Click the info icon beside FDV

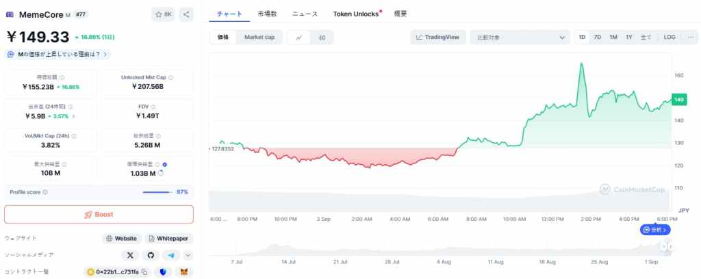pyautogui.click(x=153, y=107)
